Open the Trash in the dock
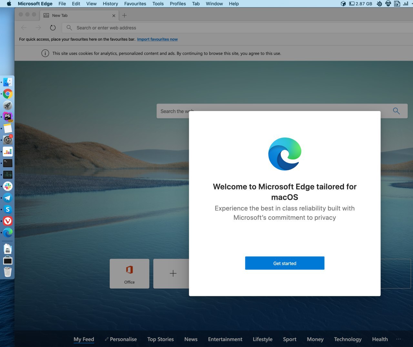The height and width of the screenshot is (347, 413). click(8, 272)
